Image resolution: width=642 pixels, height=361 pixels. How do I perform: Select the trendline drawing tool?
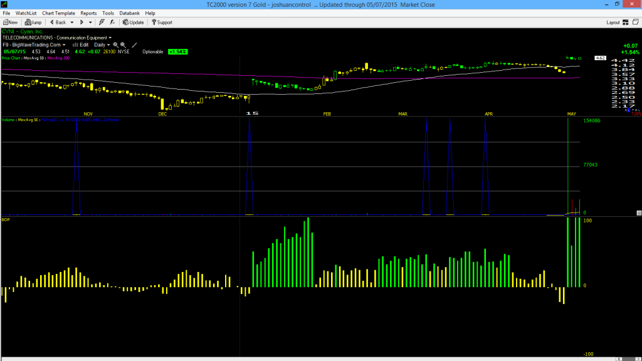[134, 45]
